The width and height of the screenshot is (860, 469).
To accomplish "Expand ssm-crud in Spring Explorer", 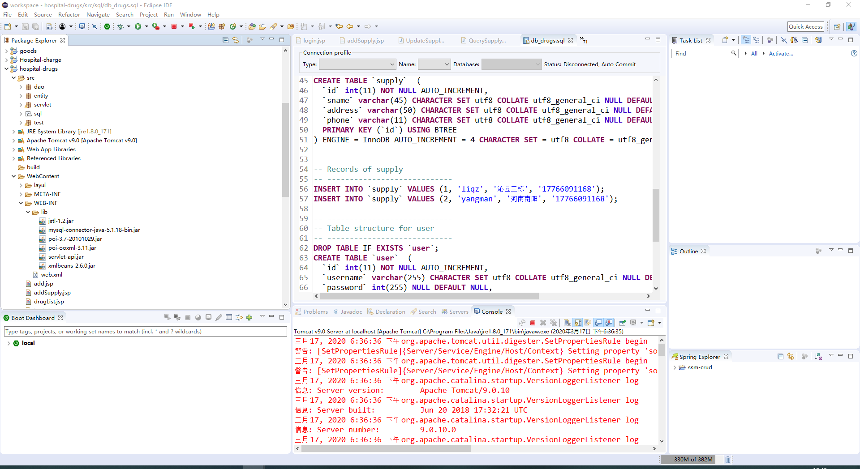I will tap(675, 367).
